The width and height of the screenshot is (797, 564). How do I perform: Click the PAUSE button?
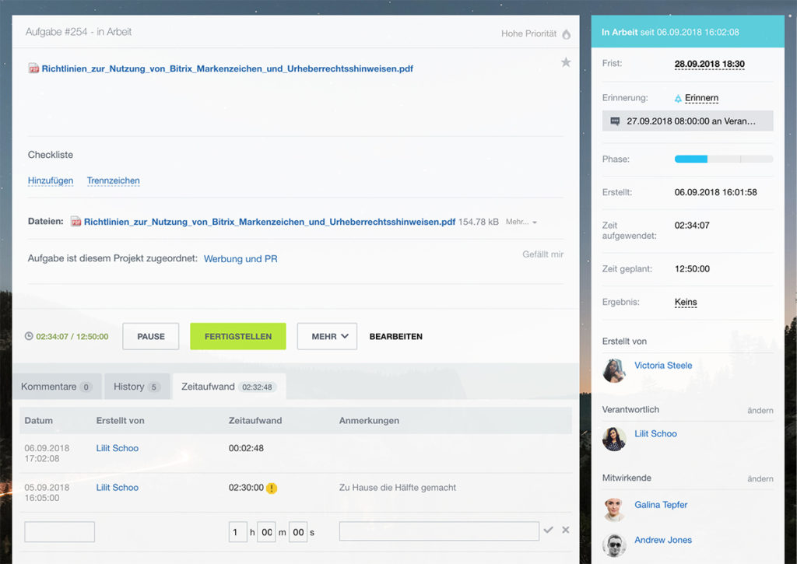tap(150, 336)
